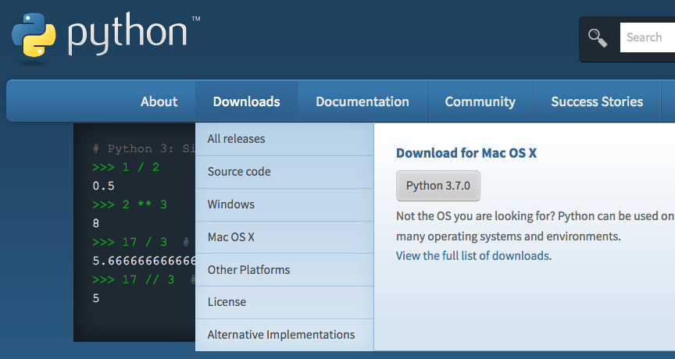The width and height of the screenshot is (675, 359).
Task: Pick Mac OS X from the dropdown list
Action: (230, 237)
